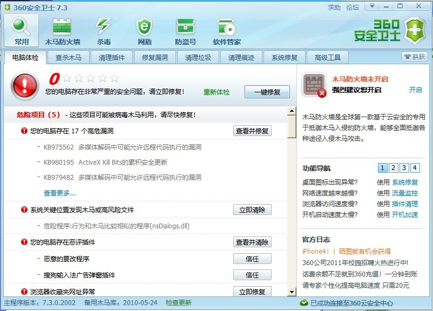Viewport: 433px width, 311px height.
Task: Click red warning icon beside 17 个高危漏洞
Action: pos(24,130)
